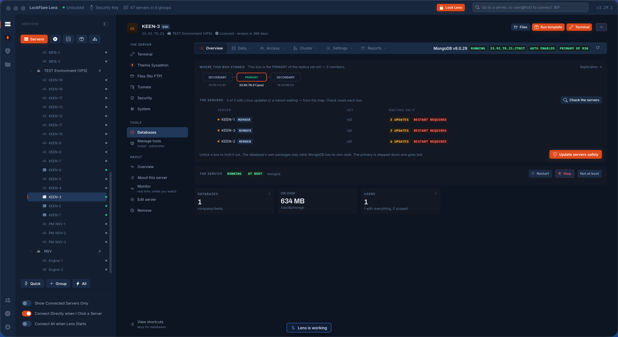
Task: Click the play icon next to Servers
Action: [55, 39]
